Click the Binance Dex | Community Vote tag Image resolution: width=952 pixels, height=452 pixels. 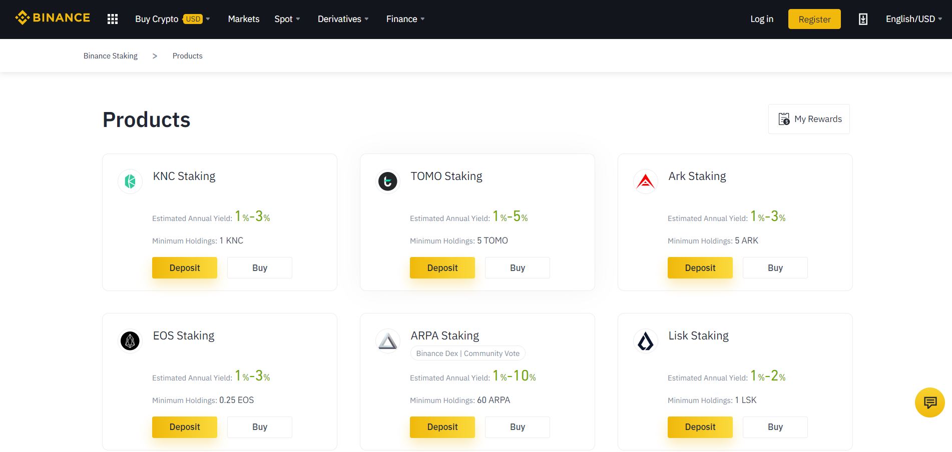point(468,353)
